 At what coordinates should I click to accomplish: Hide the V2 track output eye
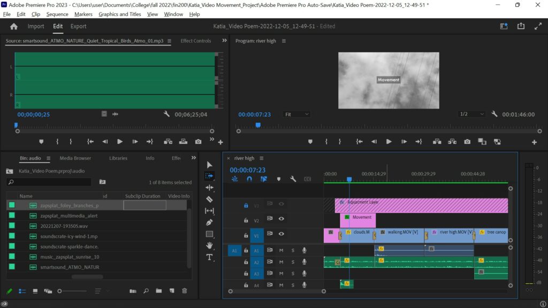pyautogui.click(x=281, y=219)
